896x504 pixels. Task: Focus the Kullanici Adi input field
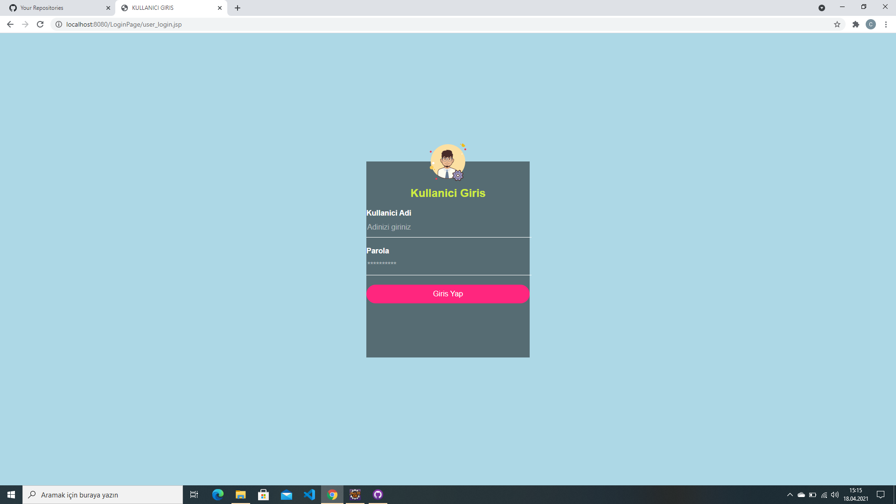point(448,227)
